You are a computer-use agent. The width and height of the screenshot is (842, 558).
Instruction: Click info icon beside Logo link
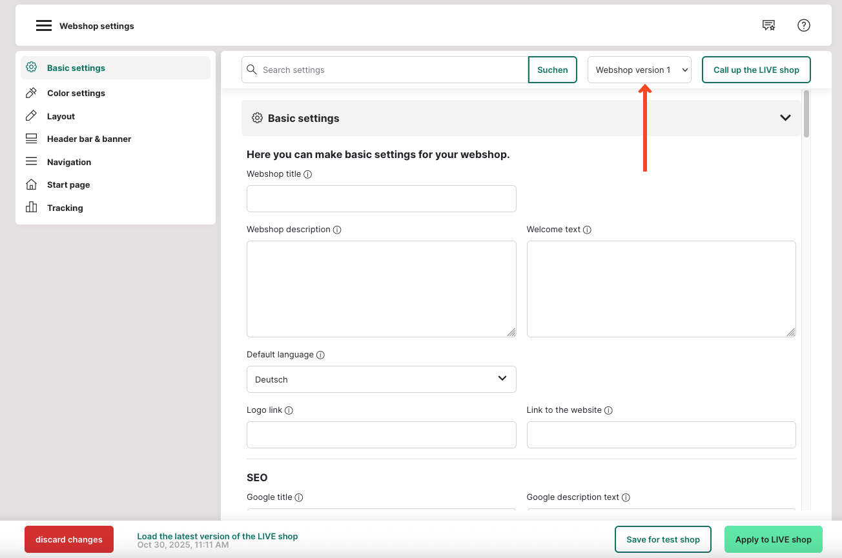tap(289, 410)
